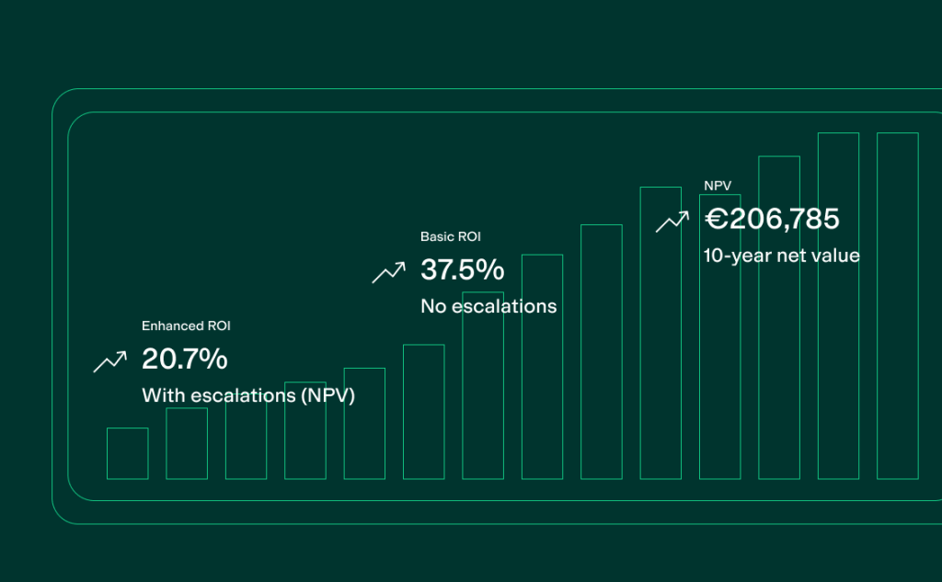Click the upward arrow icon beside €206,785
Image resolution: width=942 pixels, height=582 pixels.
coord(672,222)
